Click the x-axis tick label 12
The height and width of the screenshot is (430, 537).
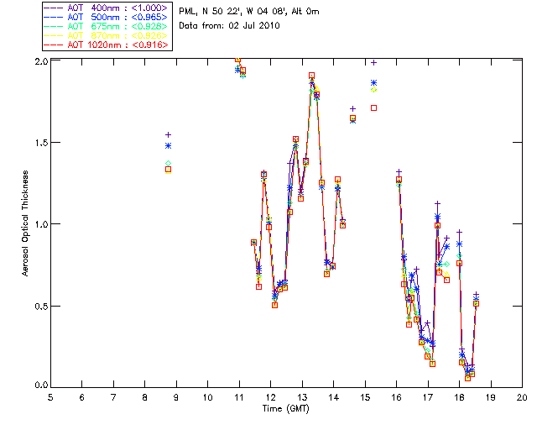[270, 396]
